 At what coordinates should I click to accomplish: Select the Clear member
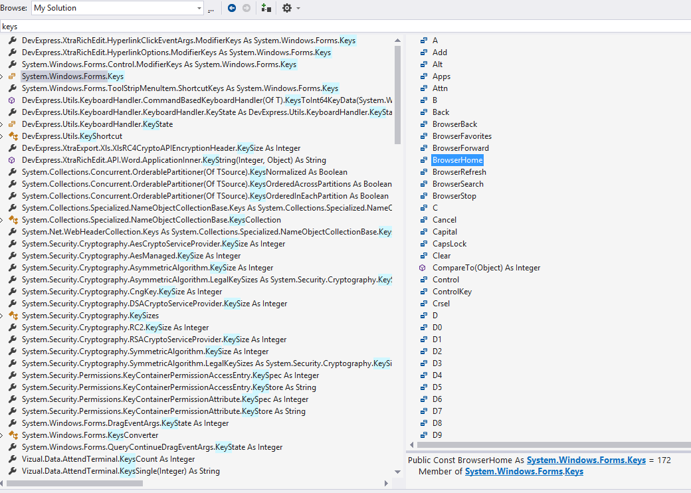442,256
